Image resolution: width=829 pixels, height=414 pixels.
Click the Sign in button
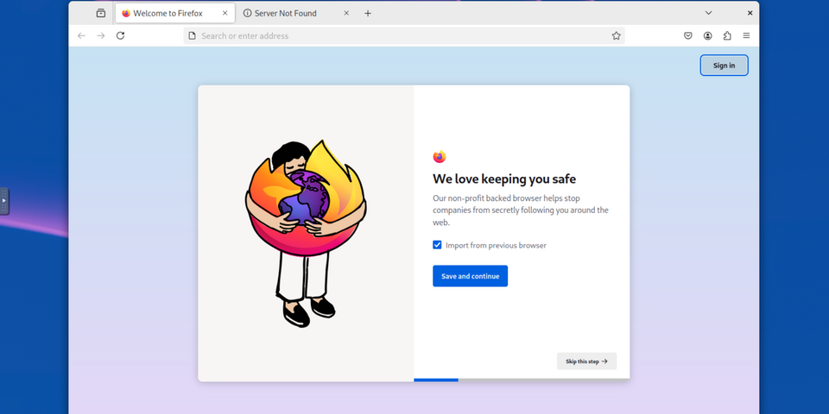point(724,66)
